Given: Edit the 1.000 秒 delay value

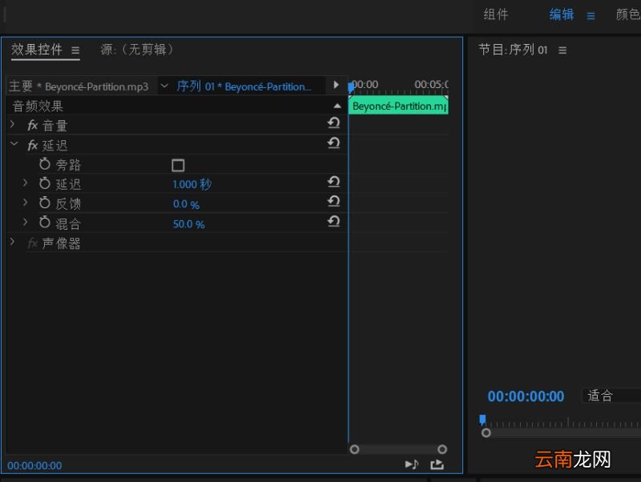Looking at the screenshot, I should [x=192, y=184].
